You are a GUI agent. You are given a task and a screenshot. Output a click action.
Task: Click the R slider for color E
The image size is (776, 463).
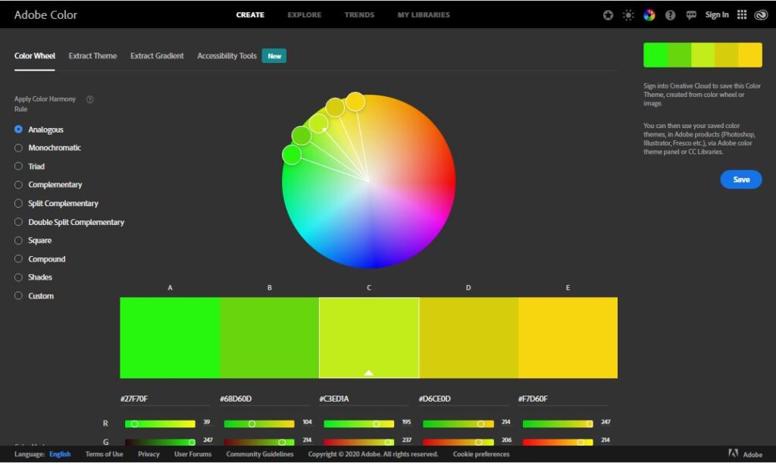coord(558,424)
